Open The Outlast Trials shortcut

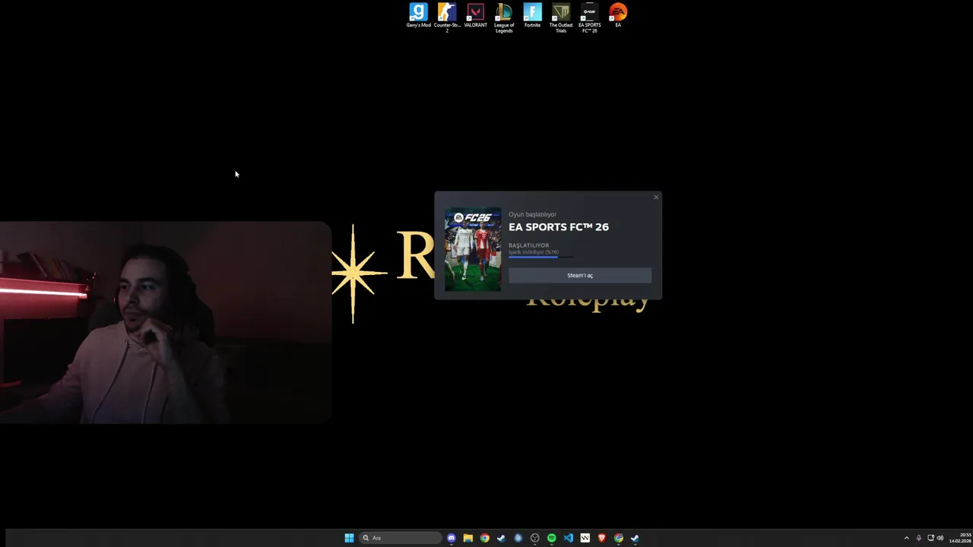coord(561,17)
